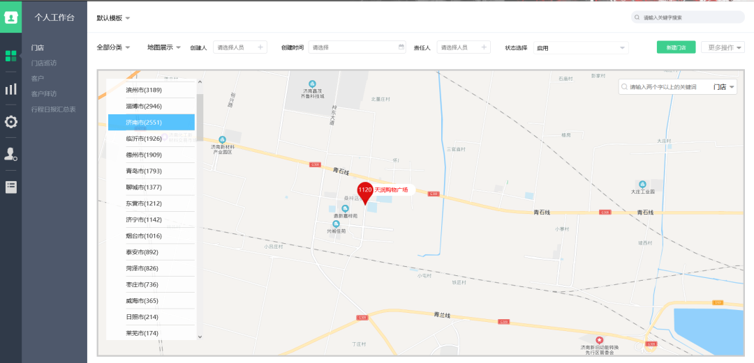The image size is (754, 363).
Task: Open the 地图展示 display mode dropdown
Action: 164,47
